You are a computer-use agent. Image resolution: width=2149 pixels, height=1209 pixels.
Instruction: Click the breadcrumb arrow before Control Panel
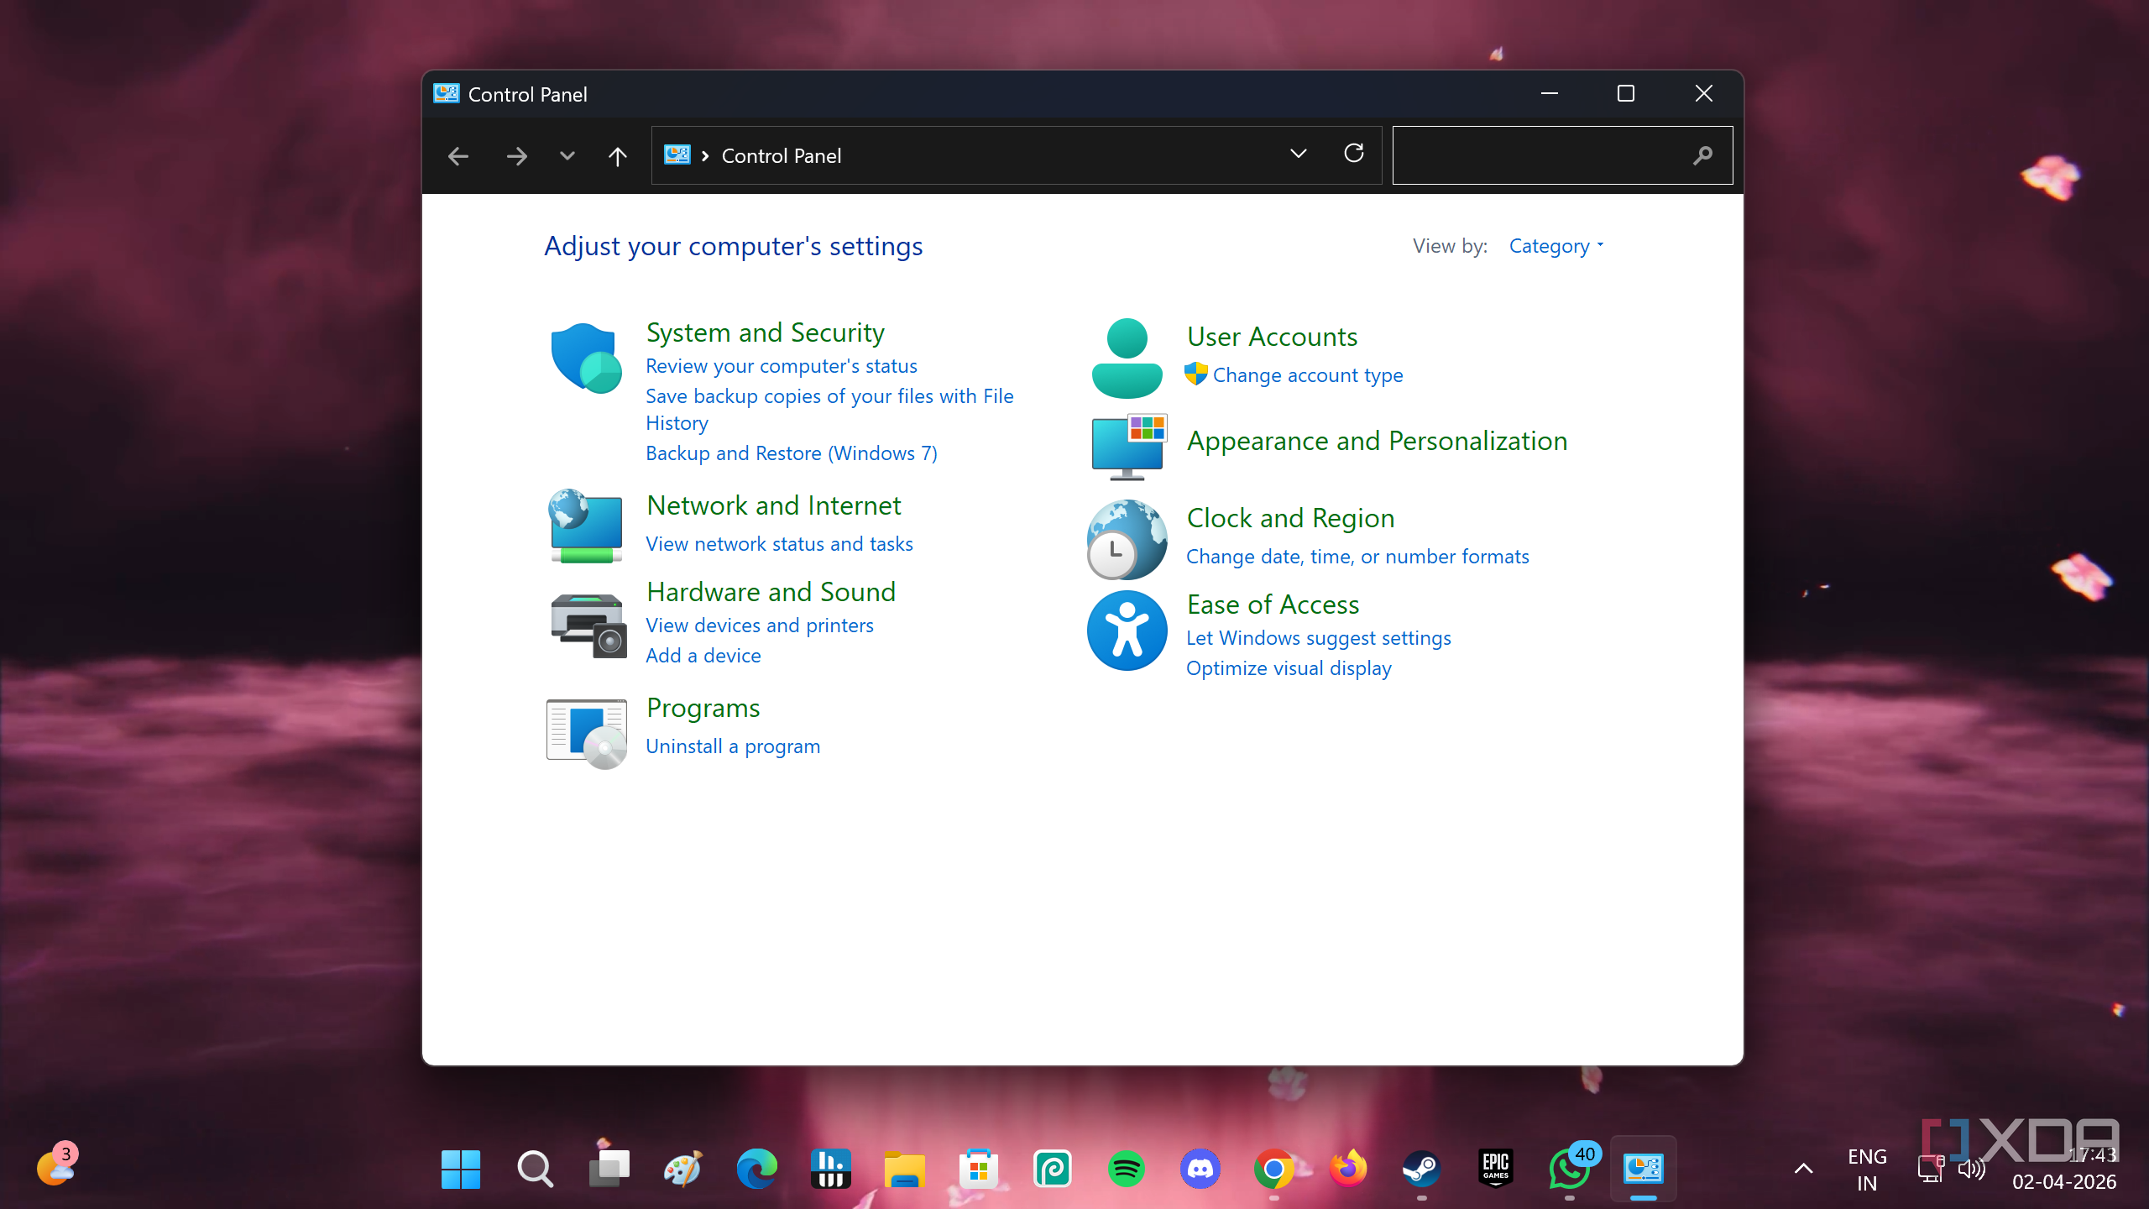705,156
